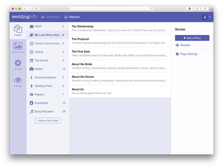Click browser back arrow
The height and width of the screenshot is (168, 223).
tap(25, 9)
